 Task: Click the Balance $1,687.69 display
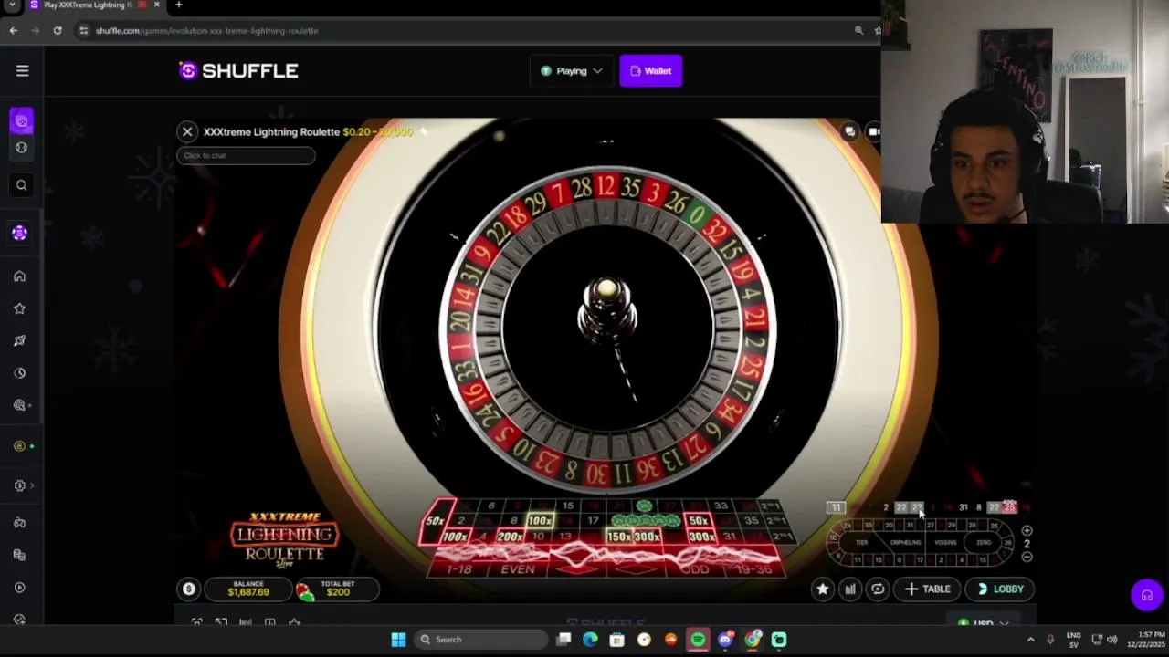coord(248,589)
